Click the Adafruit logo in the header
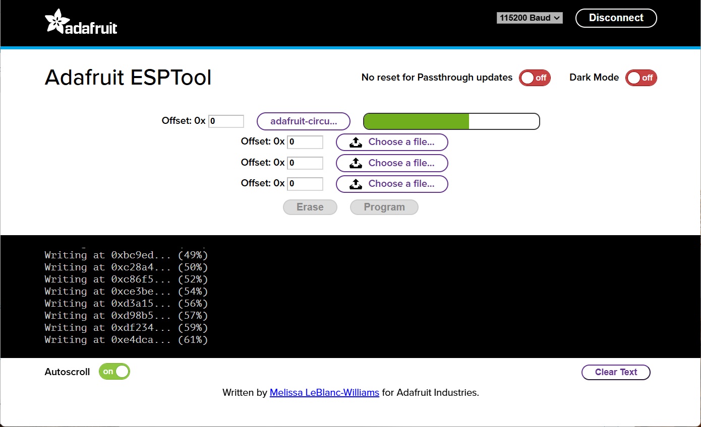The width and height of the screenshot is (701, 427). point(81,22)
